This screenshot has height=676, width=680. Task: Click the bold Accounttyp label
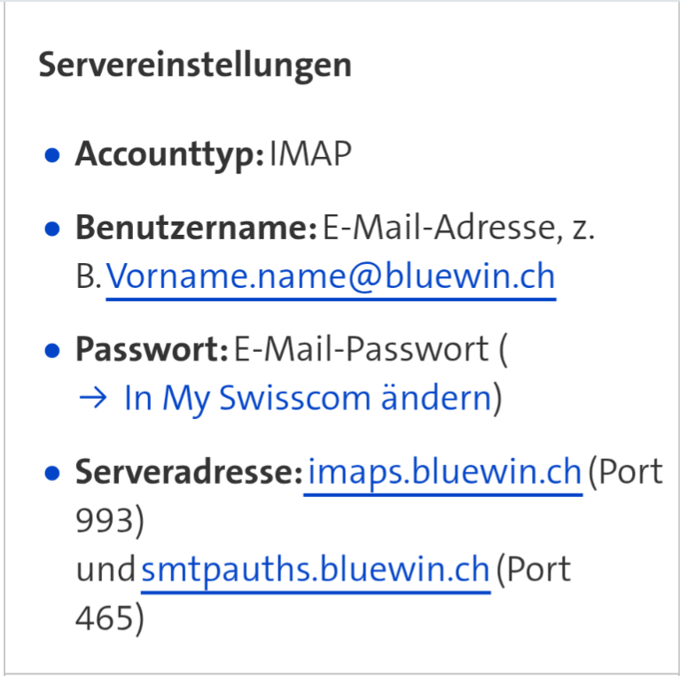coord(169,155)
